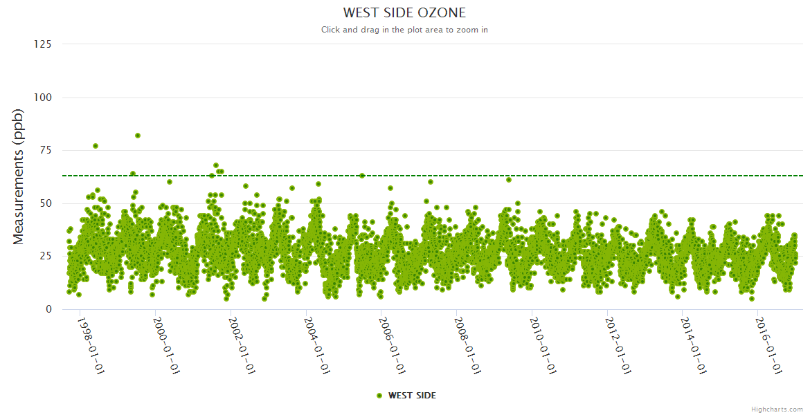810x415 pixels.
Task: Click the 2007 data point near 60 ppb
Action: tap(431, 182)
